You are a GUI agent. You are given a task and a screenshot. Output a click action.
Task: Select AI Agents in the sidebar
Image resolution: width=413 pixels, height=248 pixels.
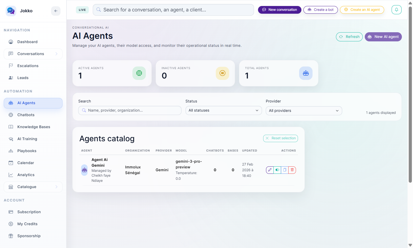(33, 103)
